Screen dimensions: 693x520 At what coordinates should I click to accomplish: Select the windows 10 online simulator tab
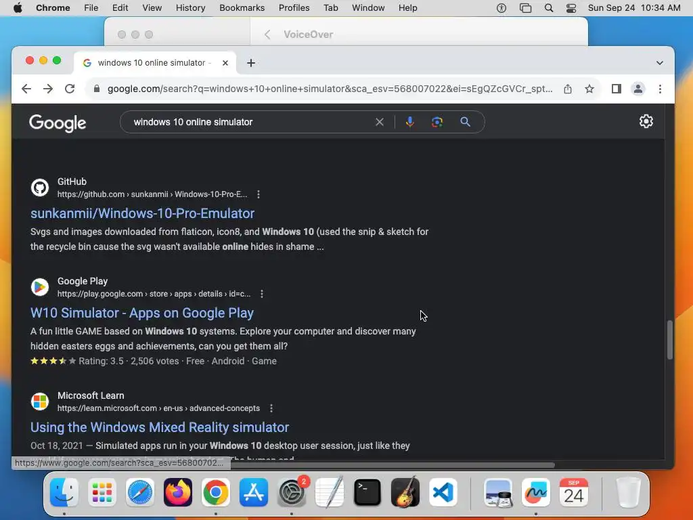pos(155,63)
